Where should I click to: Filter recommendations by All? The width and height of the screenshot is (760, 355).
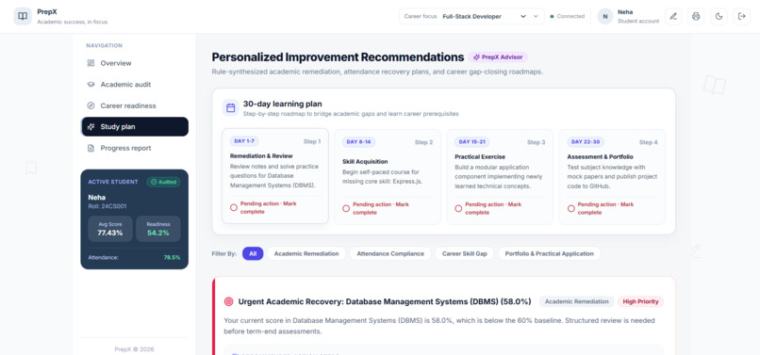[x=253, y=253]
